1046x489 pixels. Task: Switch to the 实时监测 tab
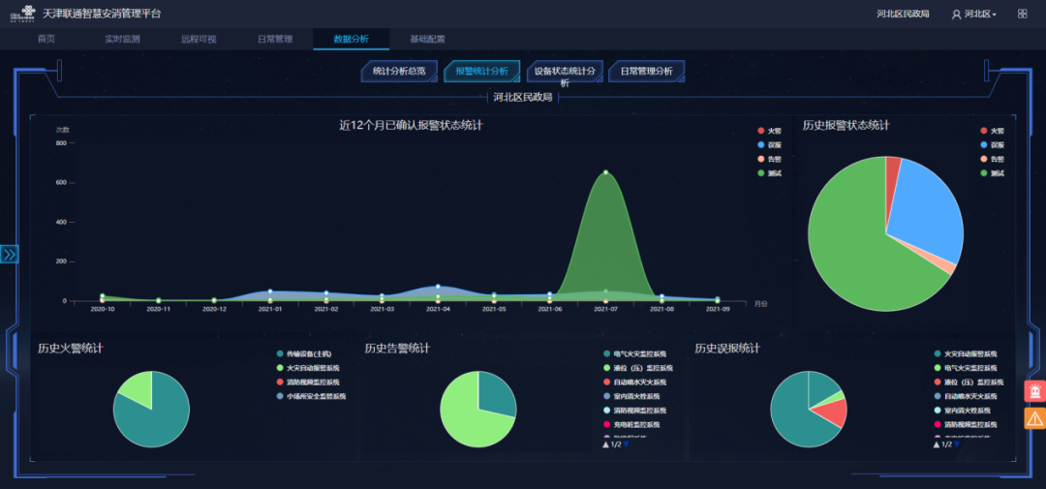(x=122, y=39)
